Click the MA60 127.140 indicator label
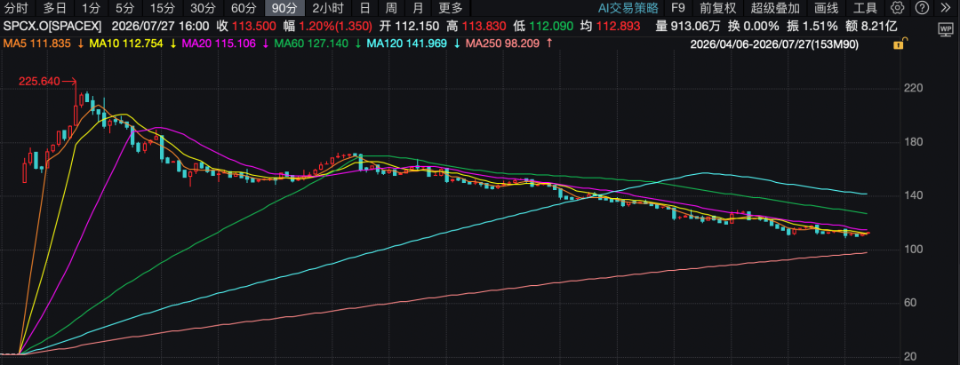The height and width of the screenshot is (365, 960). [313, 44]
